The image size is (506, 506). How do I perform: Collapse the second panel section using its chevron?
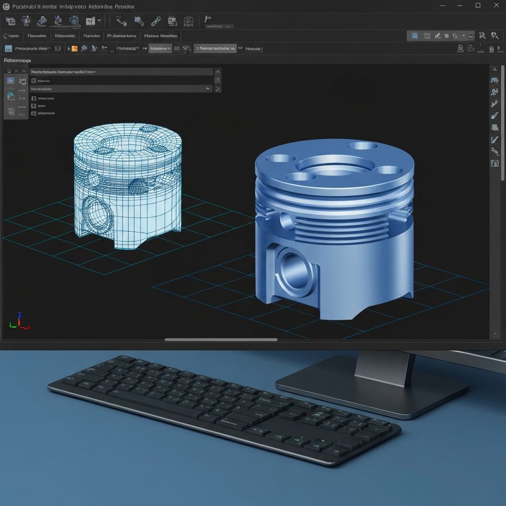click(208, 89)
